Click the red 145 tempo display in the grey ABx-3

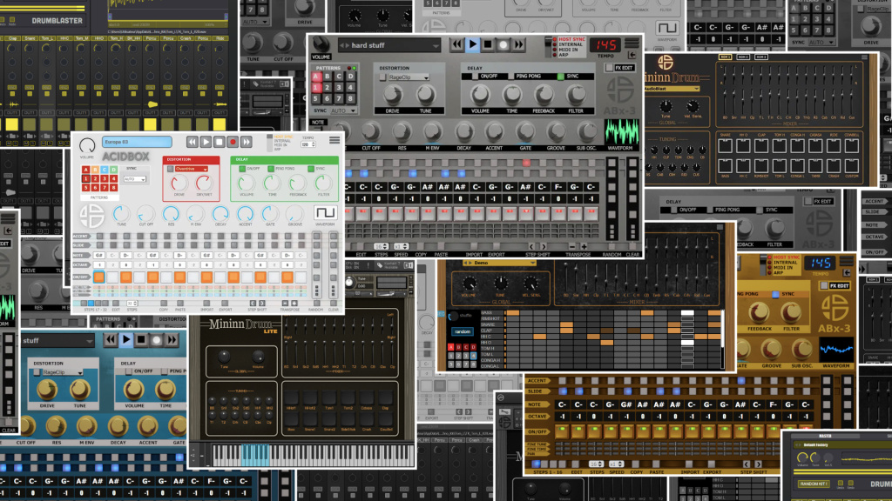tap(605, 44)
